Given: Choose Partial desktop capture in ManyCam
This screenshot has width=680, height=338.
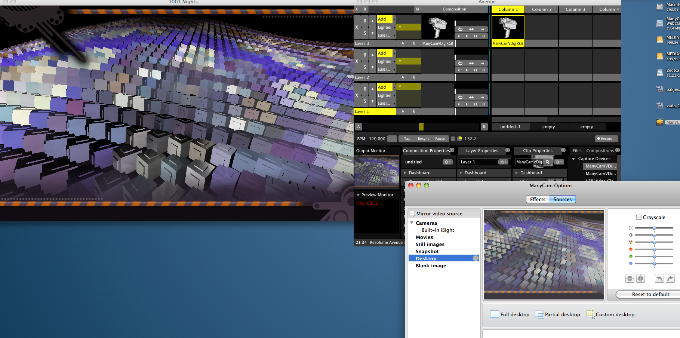Looking at the screenshot, I should click(x=557, y=314).
